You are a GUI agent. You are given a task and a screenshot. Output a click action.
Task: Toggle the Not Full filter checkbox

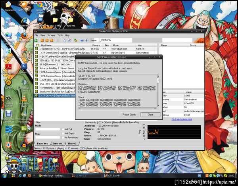pyautogui.click(x=63, y=129)
